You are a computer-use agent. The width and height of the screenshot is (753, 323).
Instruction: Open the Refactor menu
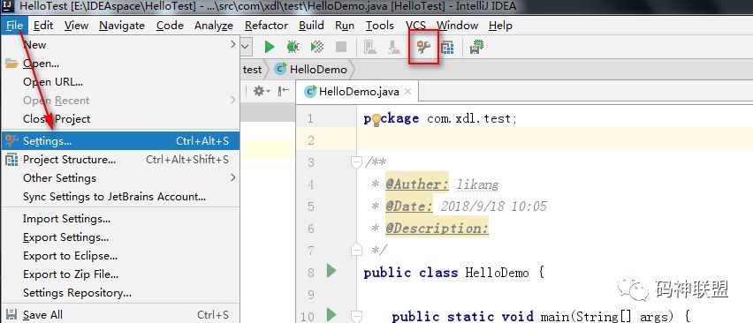pos(267,26)
